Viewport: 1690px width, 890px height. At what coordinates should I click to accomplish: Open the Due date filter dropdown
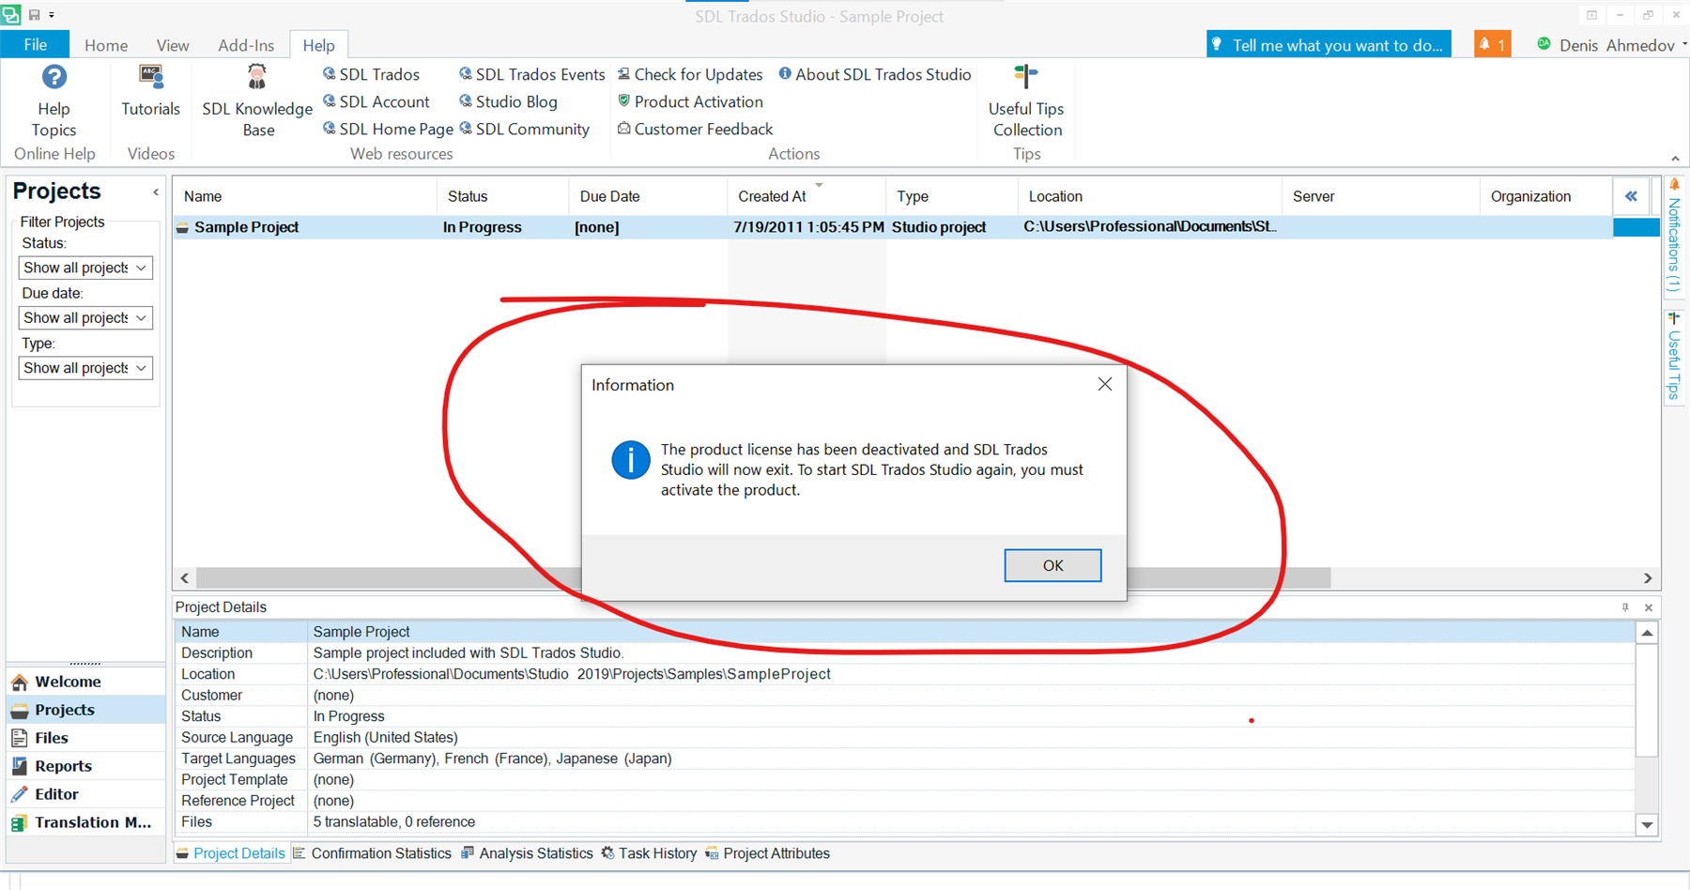point(85,317)
